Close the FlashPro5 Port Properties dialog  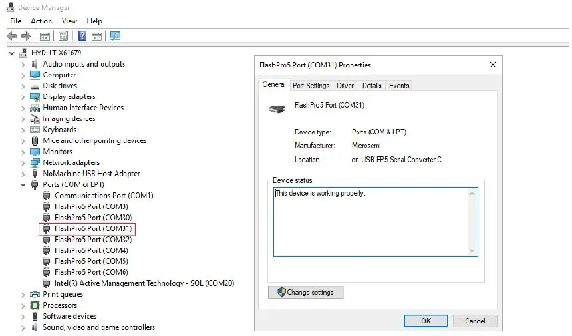click(493, 65)
